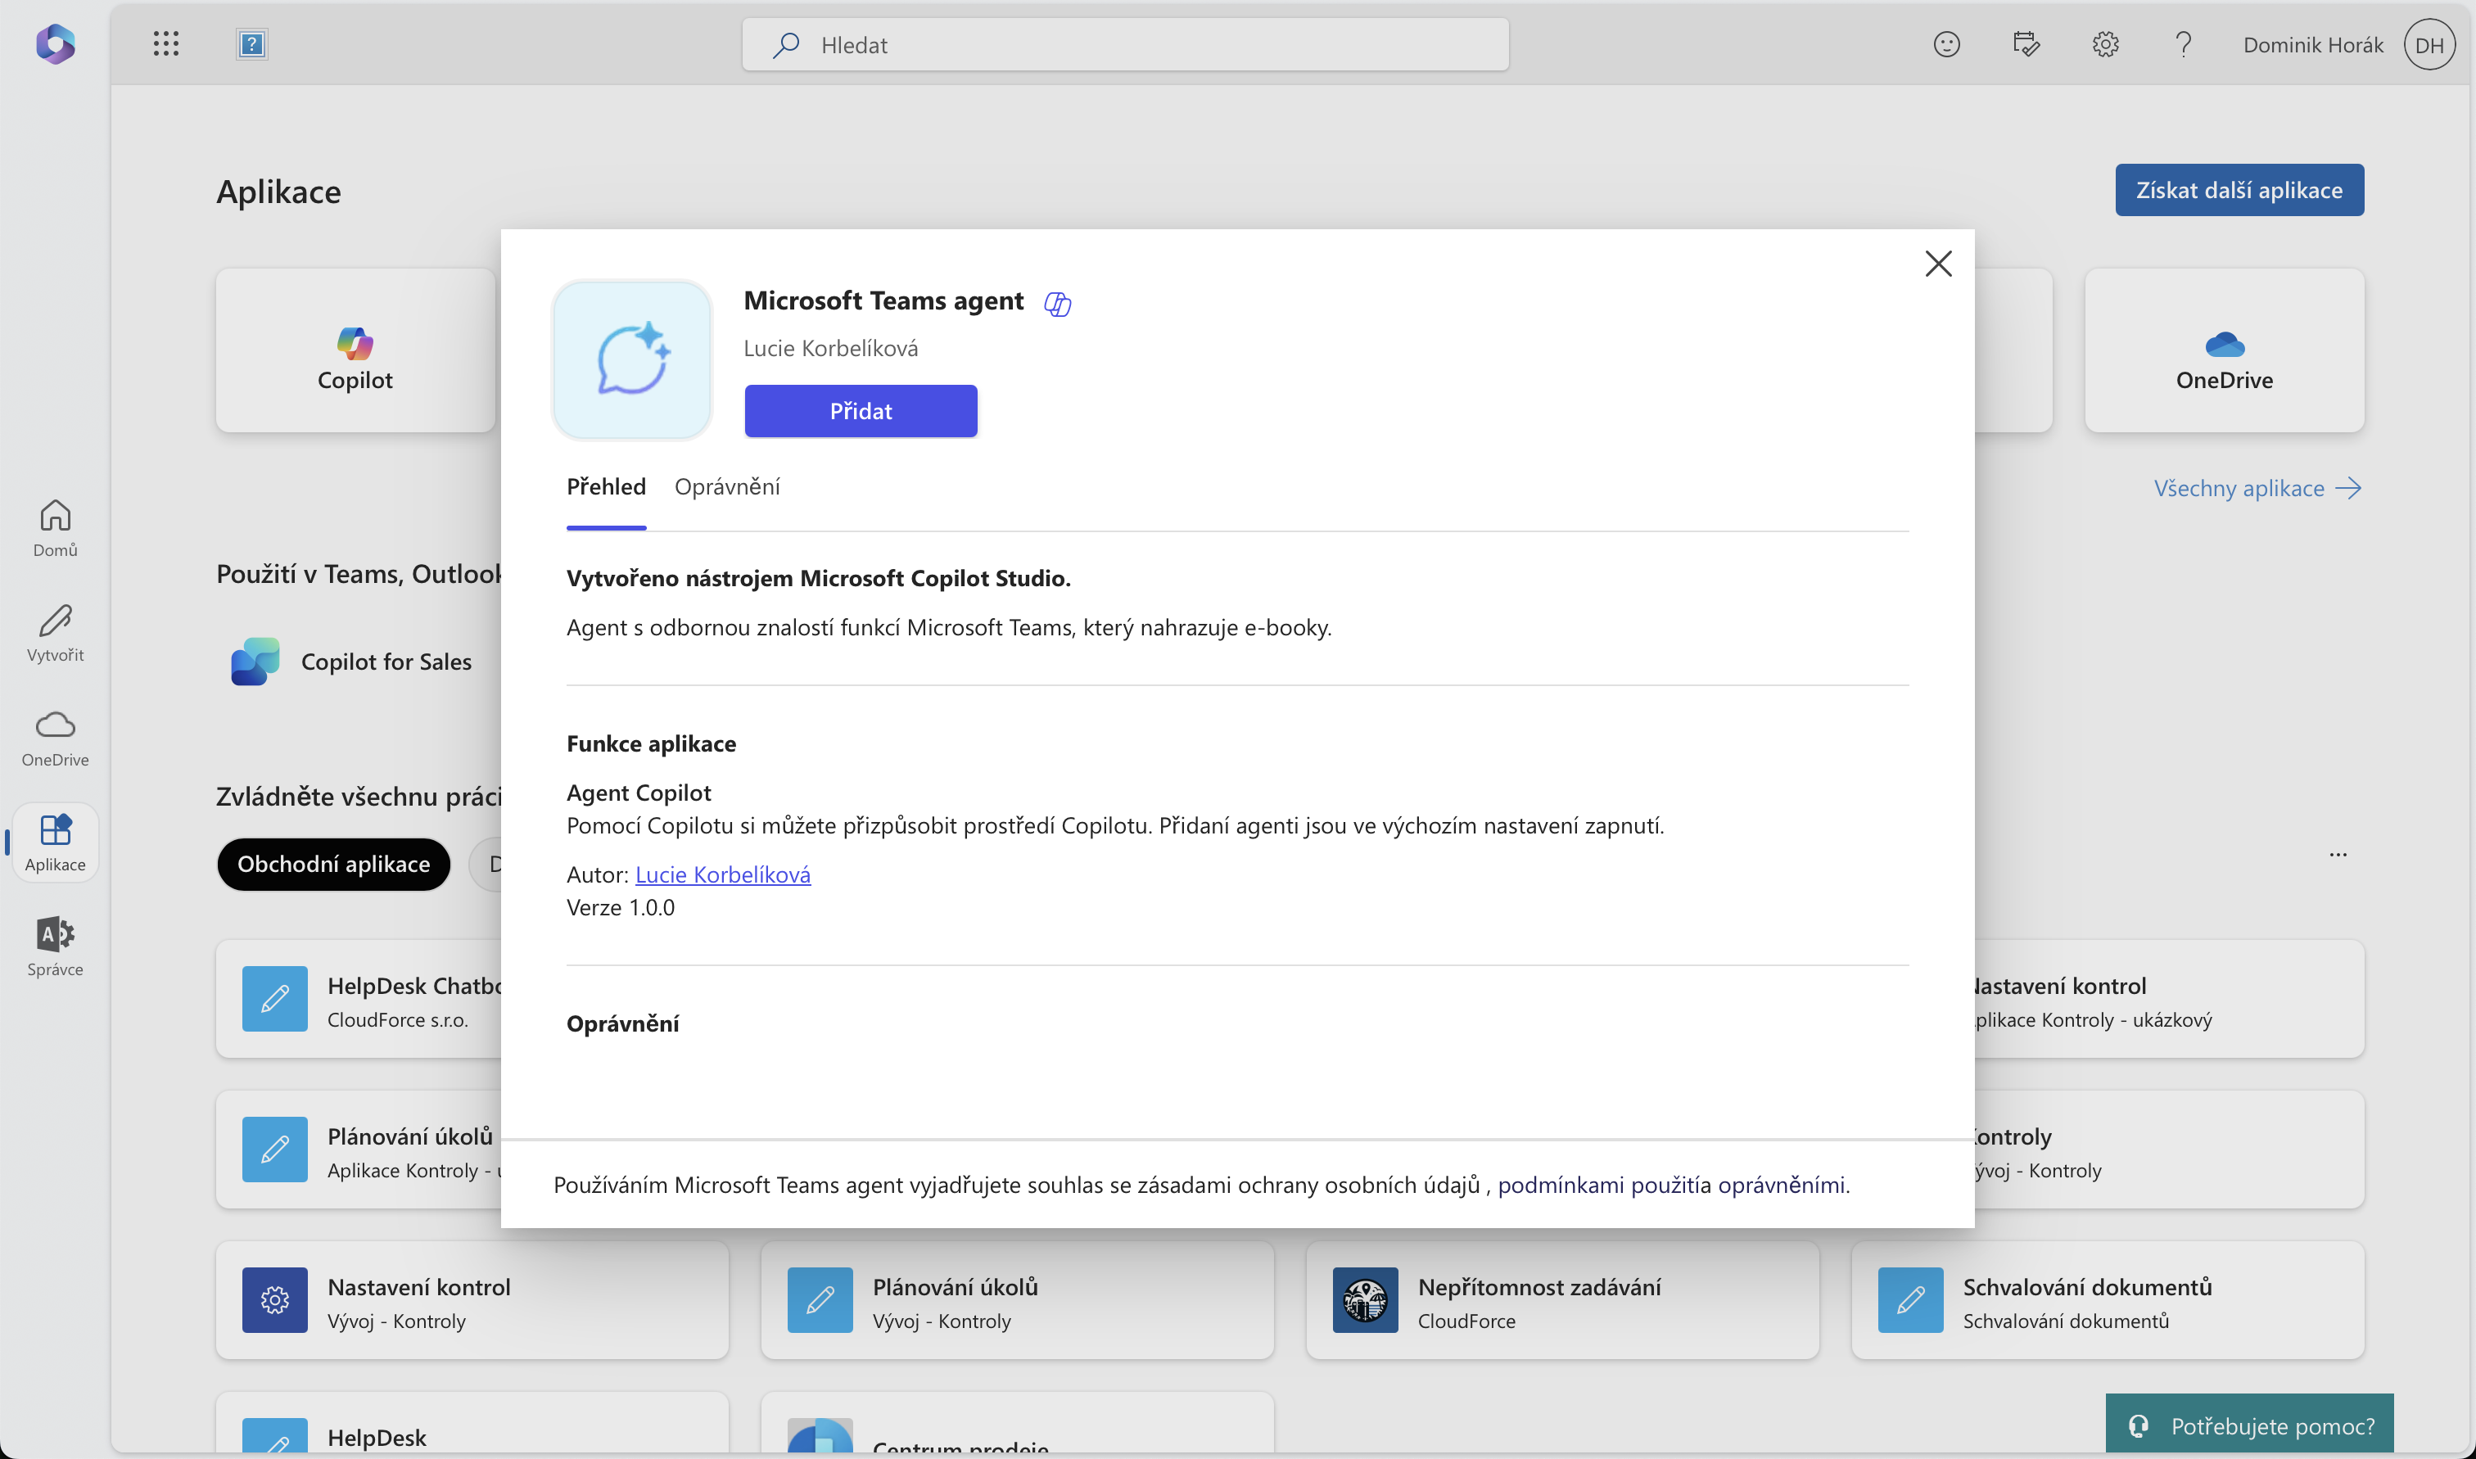This screenshot has height=1459, width=2476.
Task: Click the Copilot for Sales icon
Action: pos(255,661)
